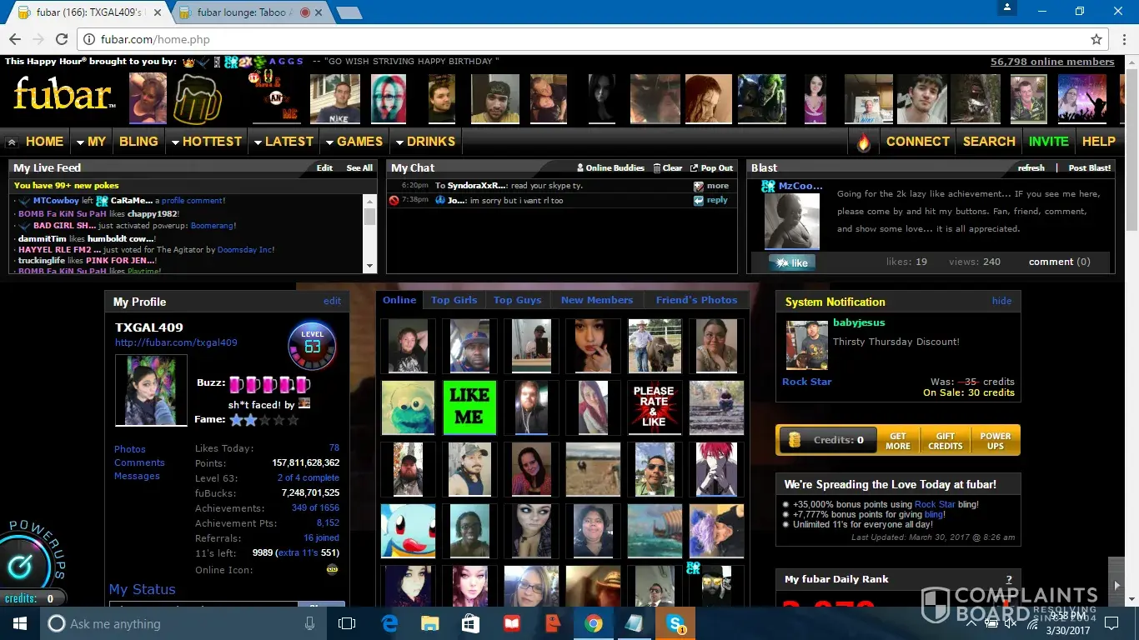Open the Windows Start menu

pos(20,623)
